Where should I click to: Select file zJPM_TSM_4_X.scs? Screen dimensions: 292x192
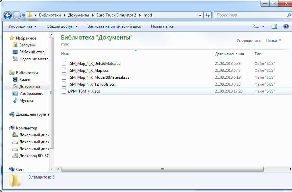pos(84,91)
